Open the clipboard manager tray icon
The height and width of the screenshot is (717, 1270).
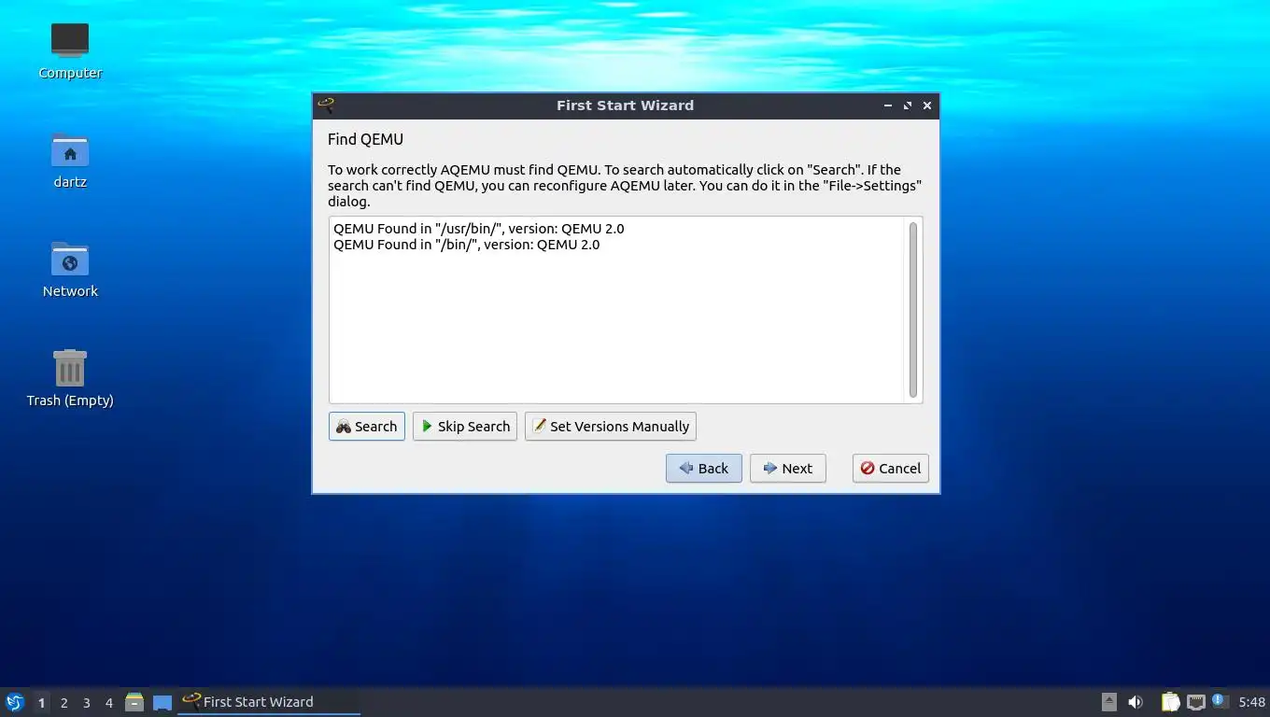tap(1170, 702)
